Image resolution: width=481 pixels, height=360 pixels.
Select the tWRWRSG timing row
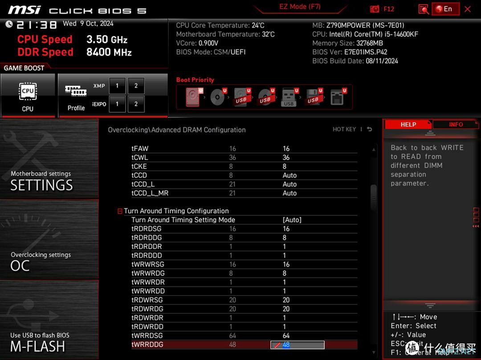pyautogui.click(x=244, y=264)
